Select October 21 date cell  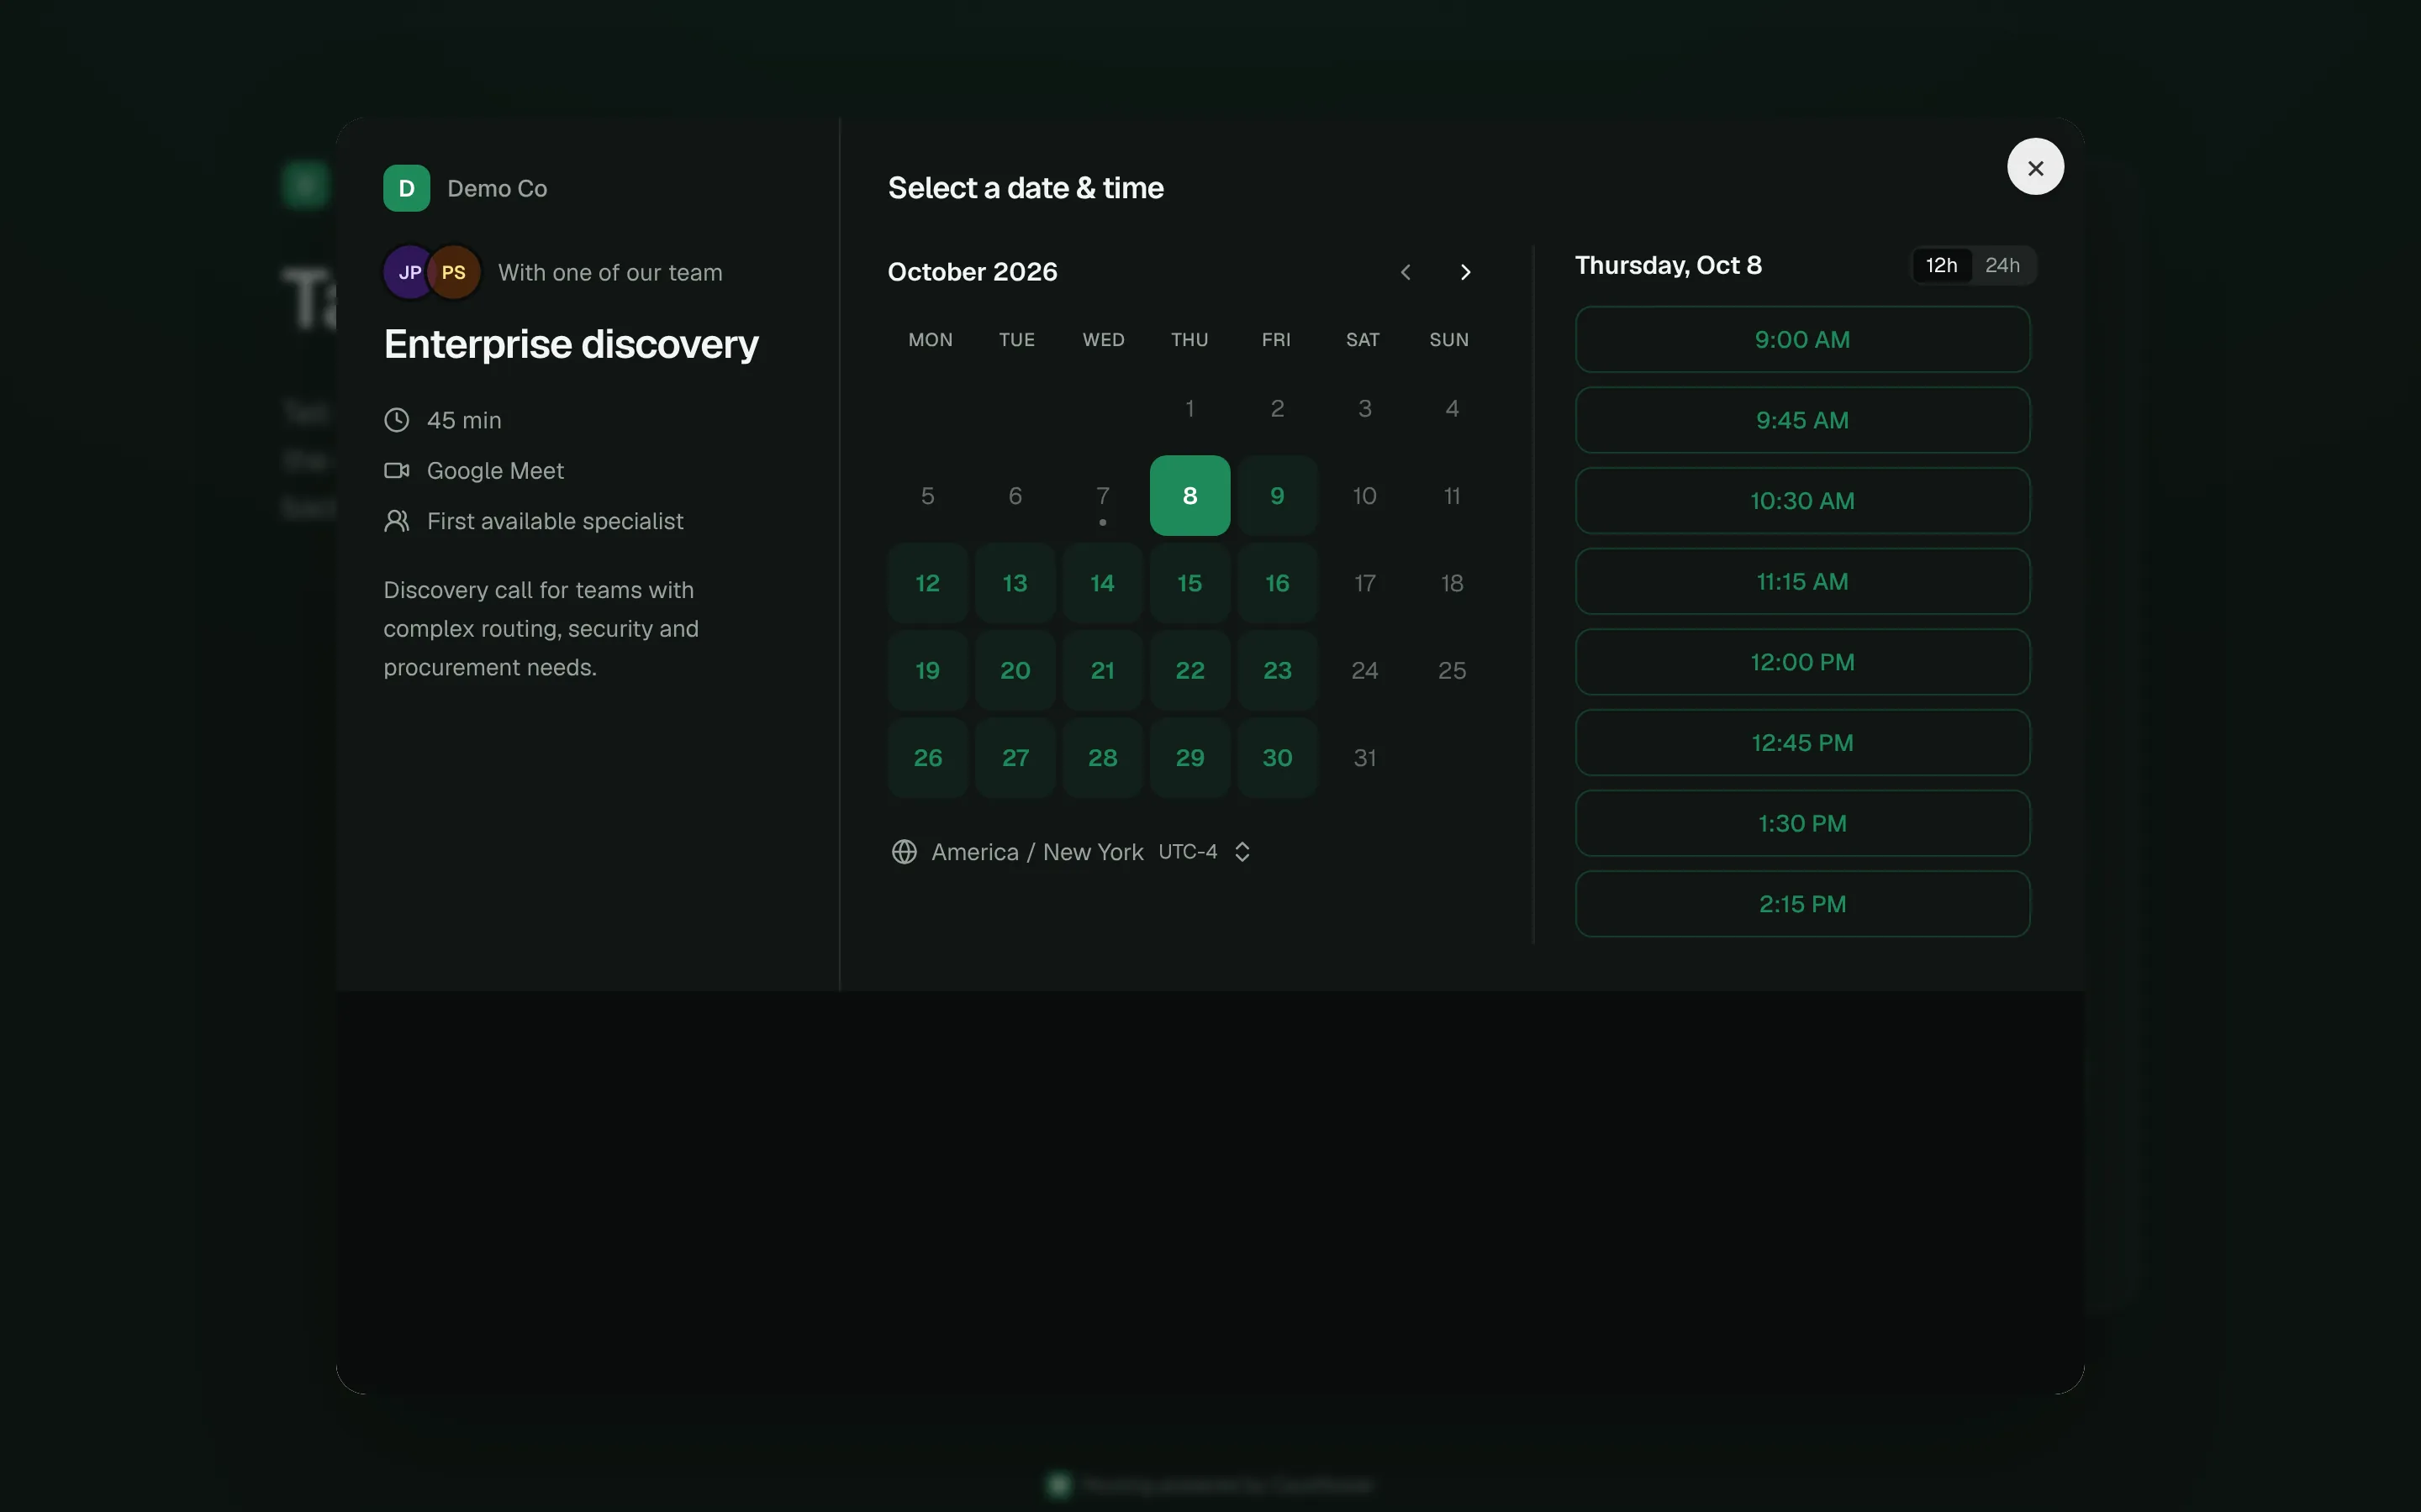coord(1102,670)
